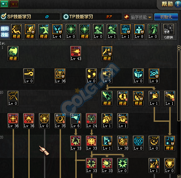Select the golden shield skill icon Lv 0
Screen dimensions: 181x178
tap(170, 166)
